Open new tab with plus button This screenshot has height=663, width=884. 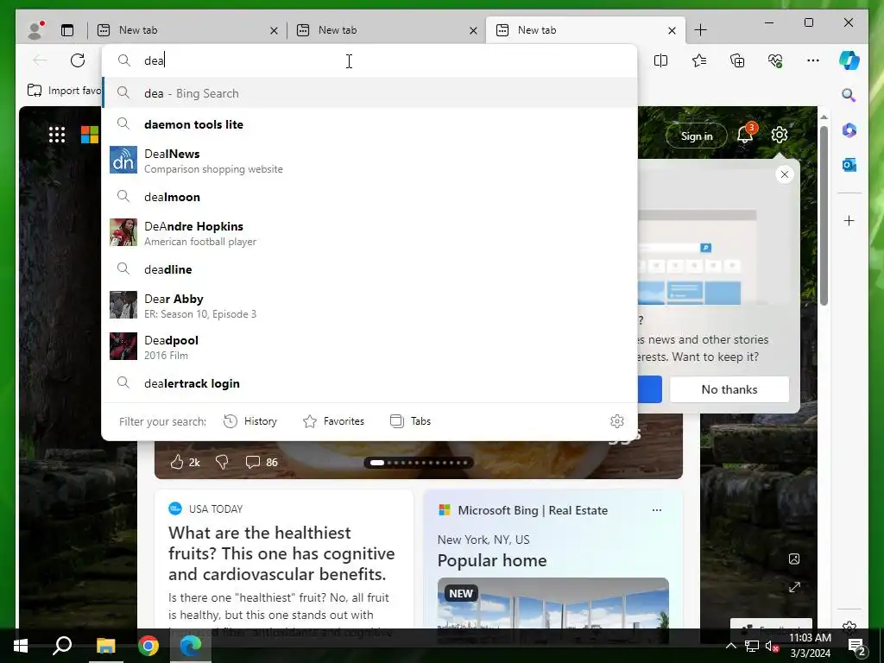click(700, 30)
